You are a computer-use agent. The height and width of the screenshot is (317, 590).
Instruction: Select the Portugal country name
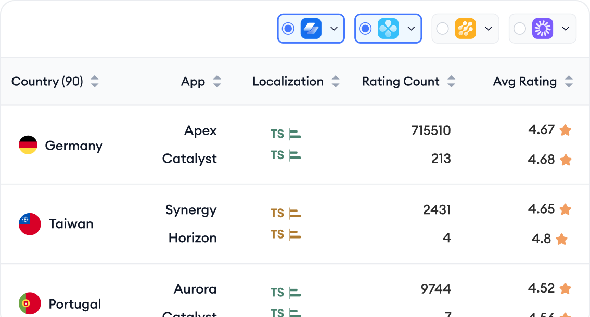75,304
